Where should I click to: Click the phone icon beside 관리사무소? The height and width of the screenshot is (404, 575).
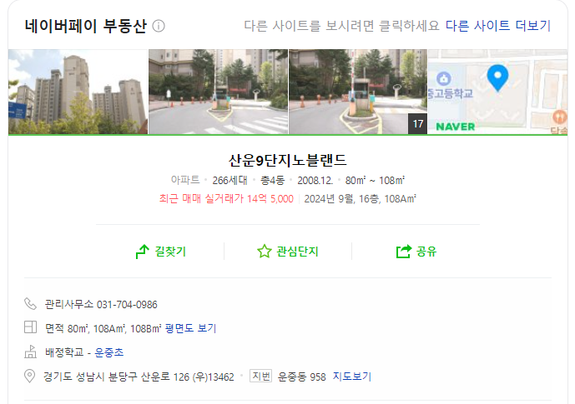point(30,304)
